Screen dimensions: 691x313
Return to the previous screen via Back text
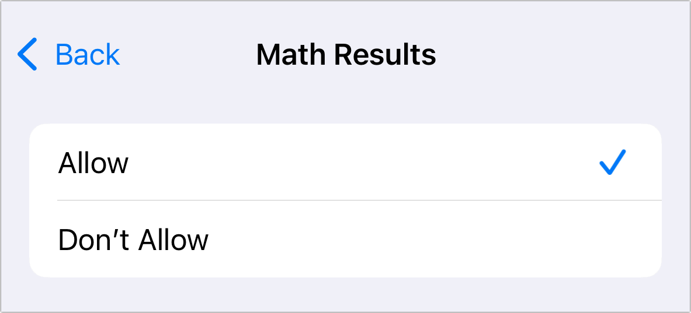[87, 55]
